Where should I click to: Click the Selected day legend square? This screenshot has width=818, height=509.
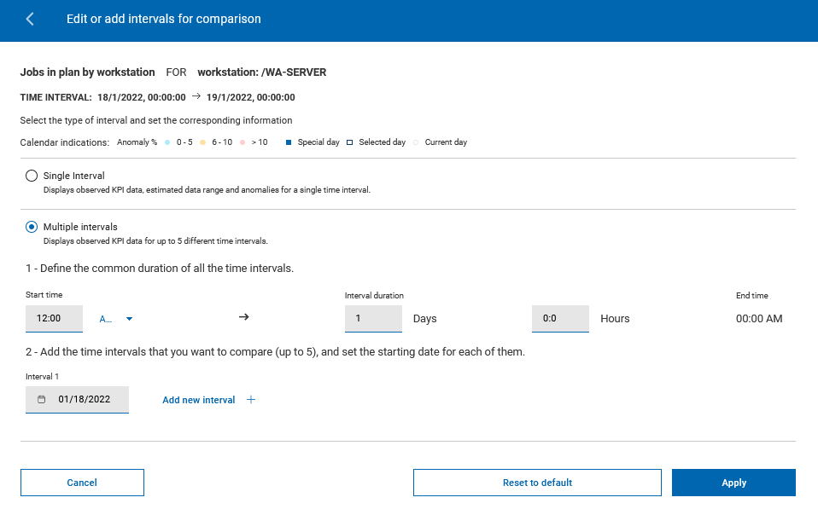pos(350,142)
